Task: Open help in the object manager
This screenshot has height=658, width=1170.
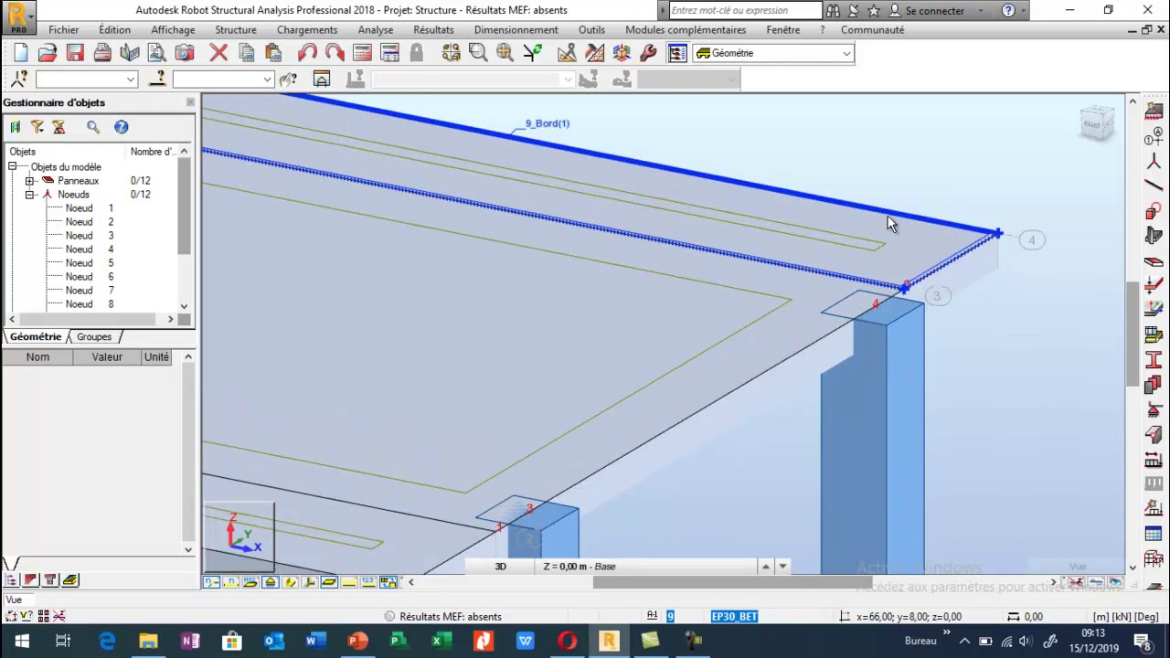Action: (x=121, y=127)
